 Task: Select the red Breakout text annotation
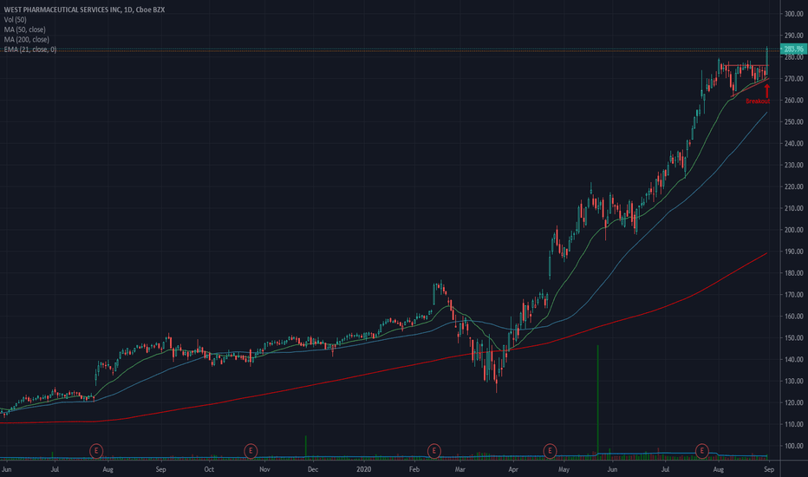click(x=758, y=101)
